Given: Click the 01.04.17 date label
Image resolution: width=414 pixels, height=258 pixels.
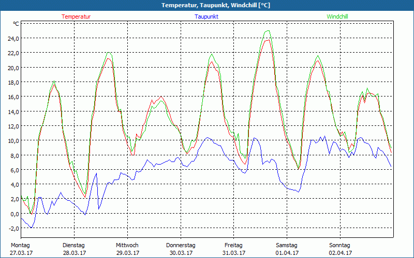Looking at the screenshot, I should 287,253.
